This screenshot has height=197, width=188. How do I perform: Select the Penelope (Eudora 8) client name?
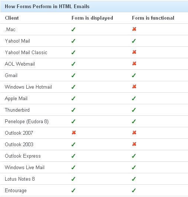coord(27,121)
